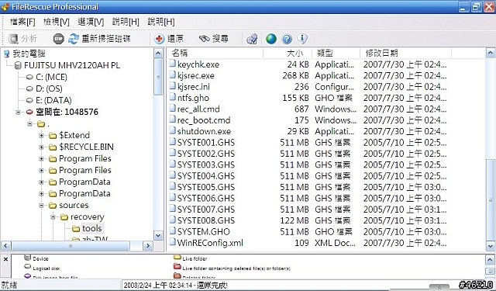This screenshot has height=291, width=496.
Task: Open the second 說明[H] menu
Action: [161, 22]
